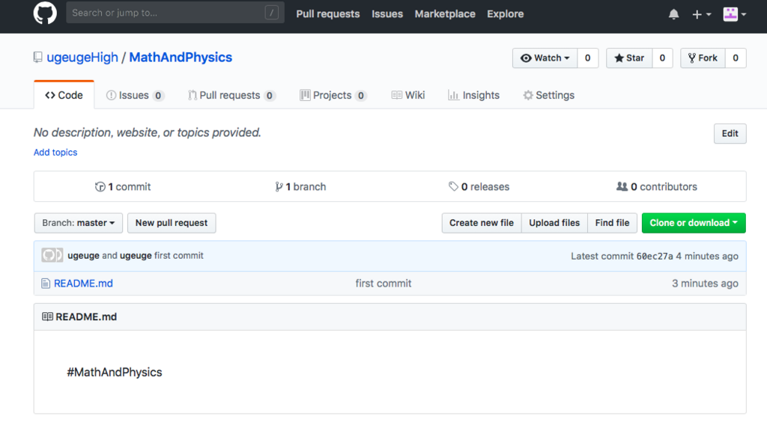
Task: Star the repository
Action: [629, 58]
